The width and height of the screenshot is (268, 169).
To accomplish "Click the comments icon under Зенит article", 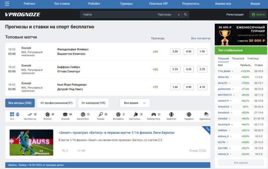I will pos(63,151).
